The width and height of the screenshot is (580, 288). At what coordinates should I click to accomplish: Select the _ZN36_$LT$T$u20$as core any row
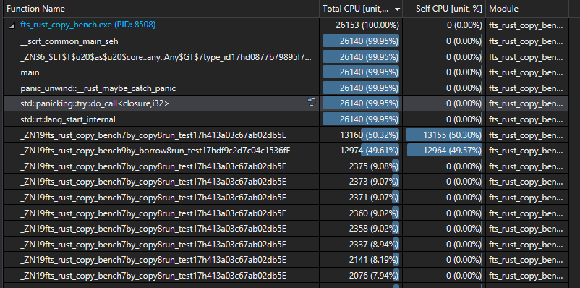[x=286, y=56]
